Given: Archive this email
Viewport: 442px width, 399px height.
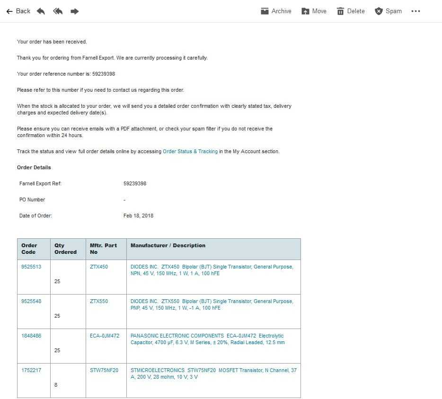Looking at the screenshot, I should [x=276, y=11].
